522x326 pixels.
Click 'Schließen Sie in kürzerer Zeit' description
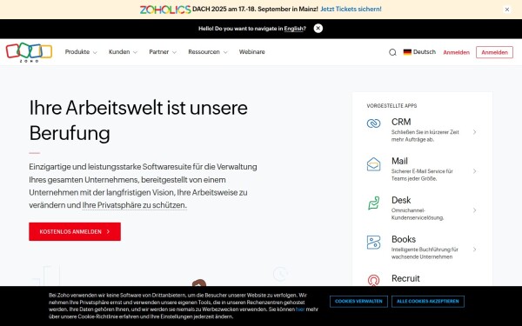[x=425, y=136]
